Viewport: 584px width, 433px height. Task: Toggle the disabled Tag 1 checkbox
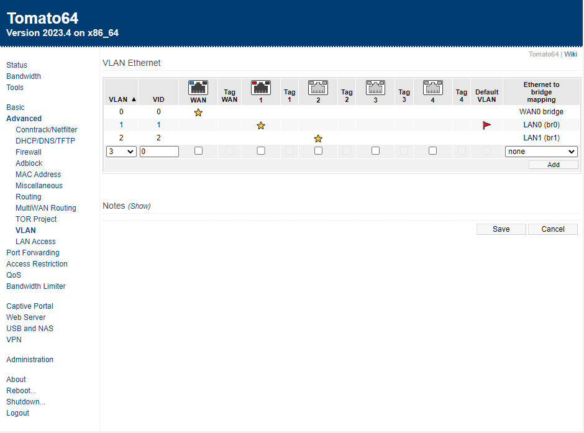coord(290,151)
